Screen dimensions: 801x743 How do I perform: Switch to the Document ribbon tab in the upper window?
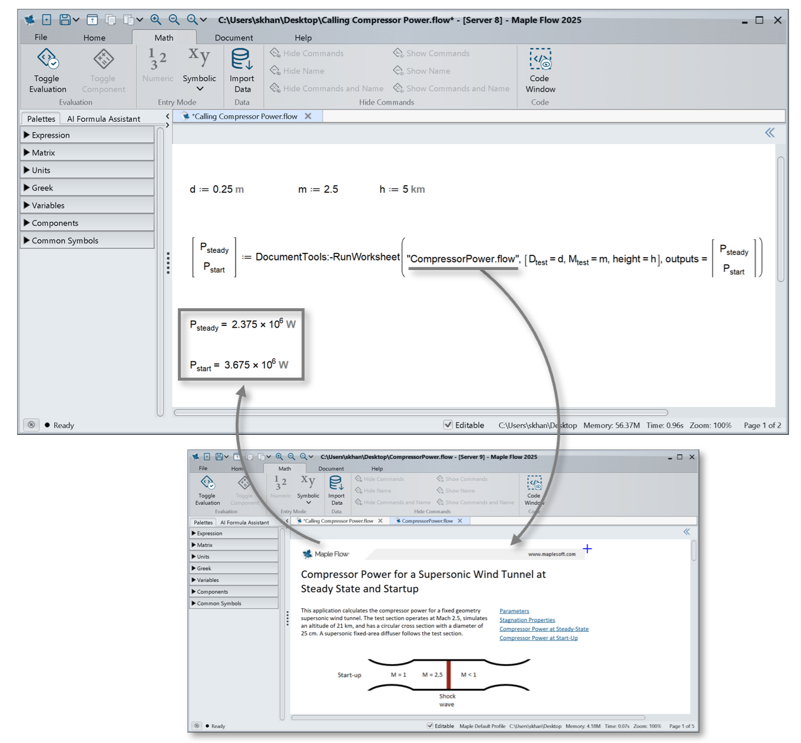tap(234, 38)
